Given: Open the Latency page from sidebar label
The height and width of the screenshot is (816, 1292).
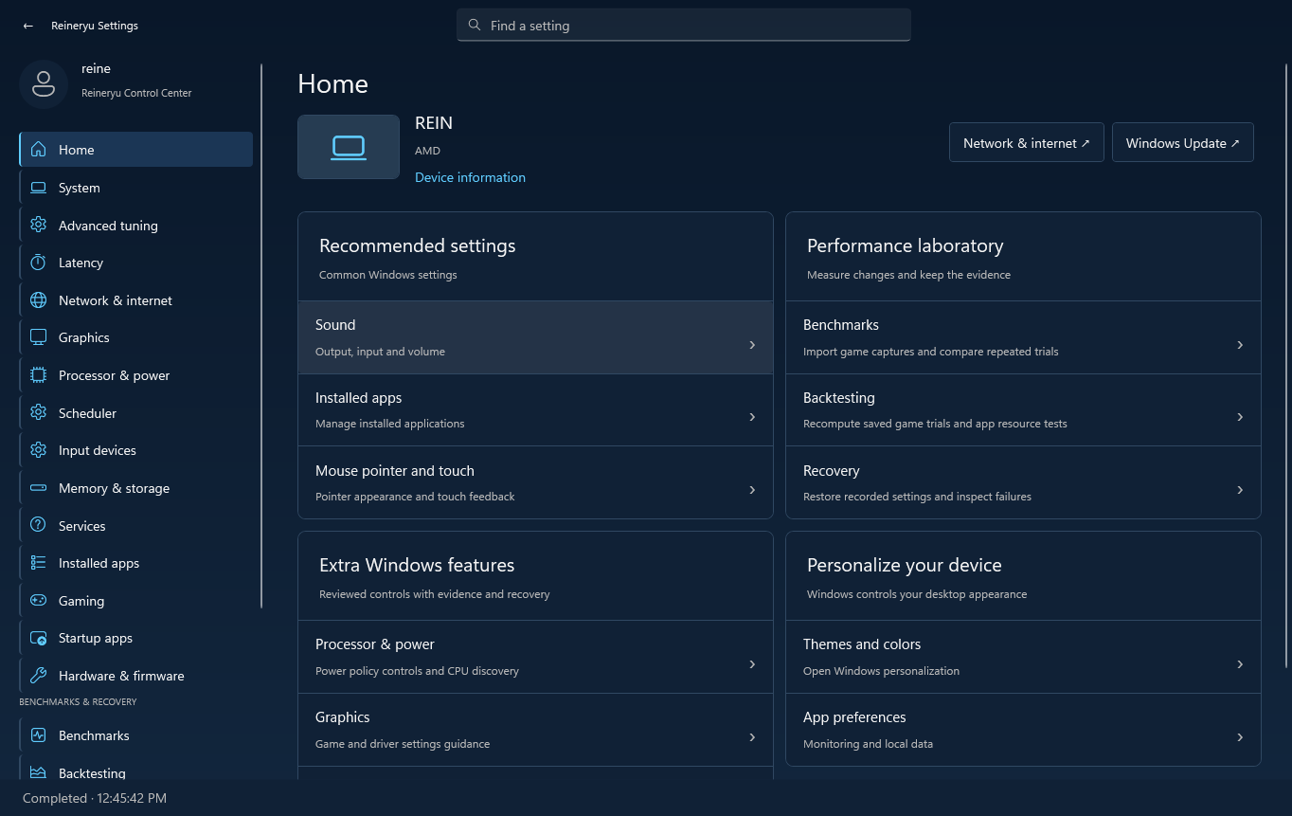Looking at the screenshot, I should click(x=81, y=263).
